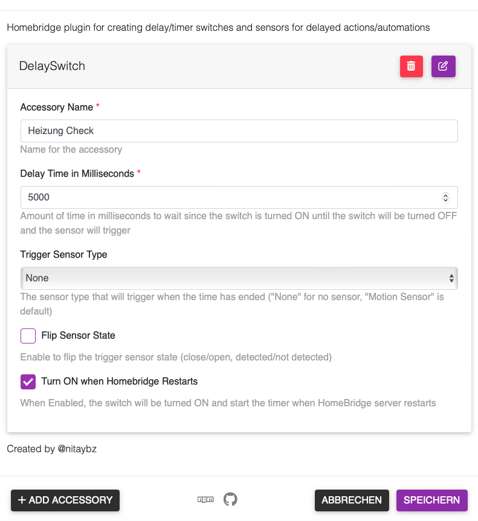Click the 'Delay Time in Milliseconds' label

(77, 174)
